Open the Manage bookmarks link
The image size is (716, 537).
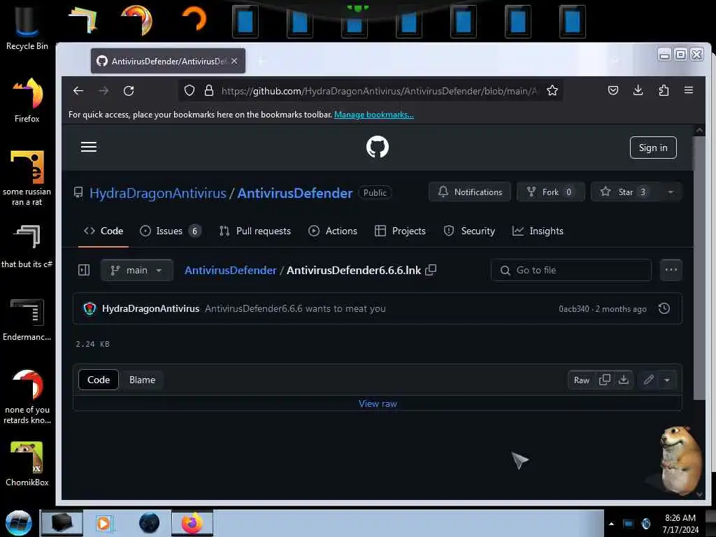click(374, 115)
